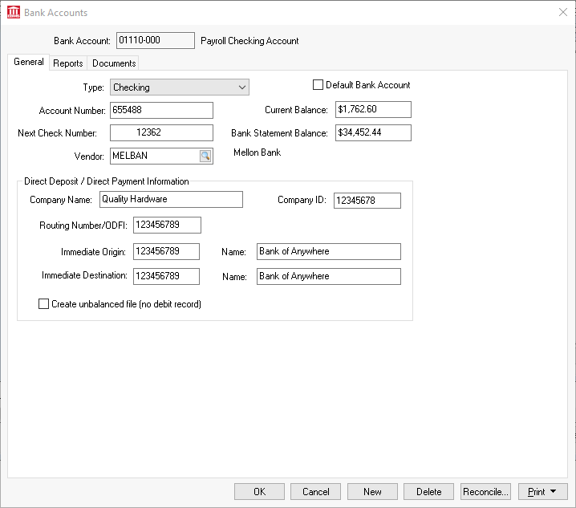Click the Company Name field
The width and height of the screenshot is (576, 508).
(171, 199)
